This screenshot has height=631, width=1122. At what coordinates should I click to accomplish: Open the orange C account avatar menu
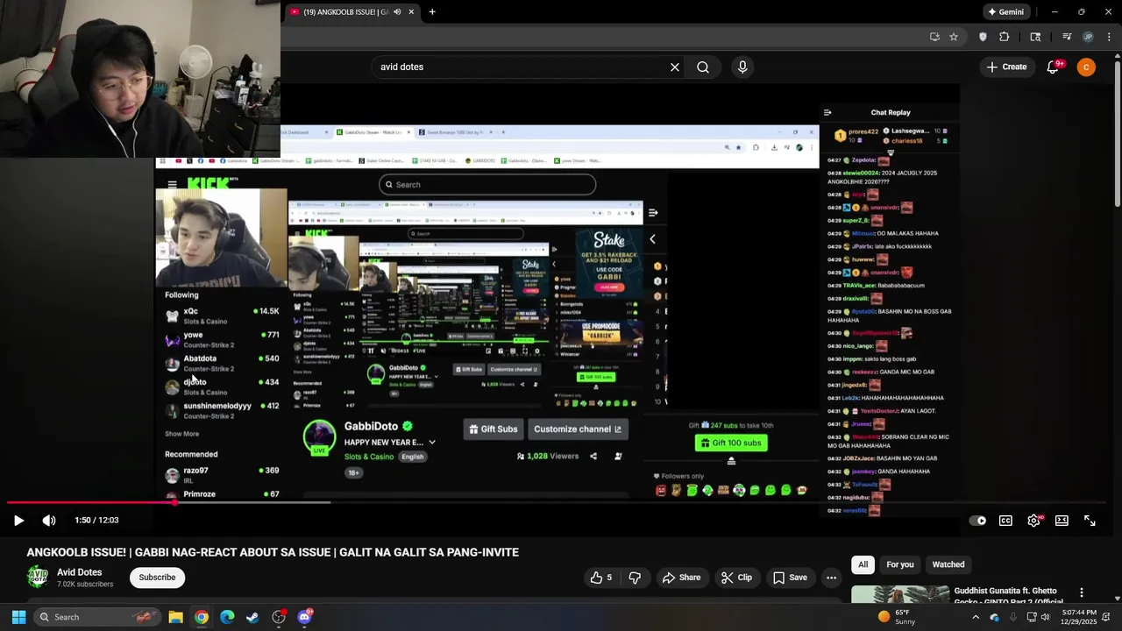click(1086, 67)
